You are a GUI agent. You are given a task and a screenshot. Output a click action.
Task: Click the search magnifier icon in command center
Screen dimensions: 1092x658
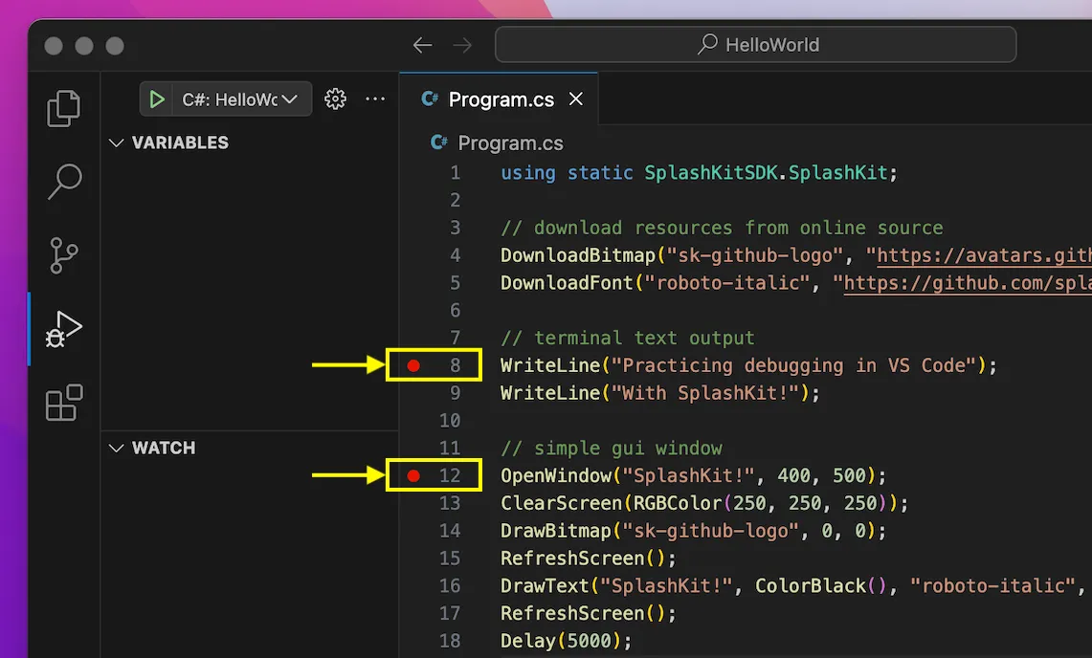(x=707, y=44)
